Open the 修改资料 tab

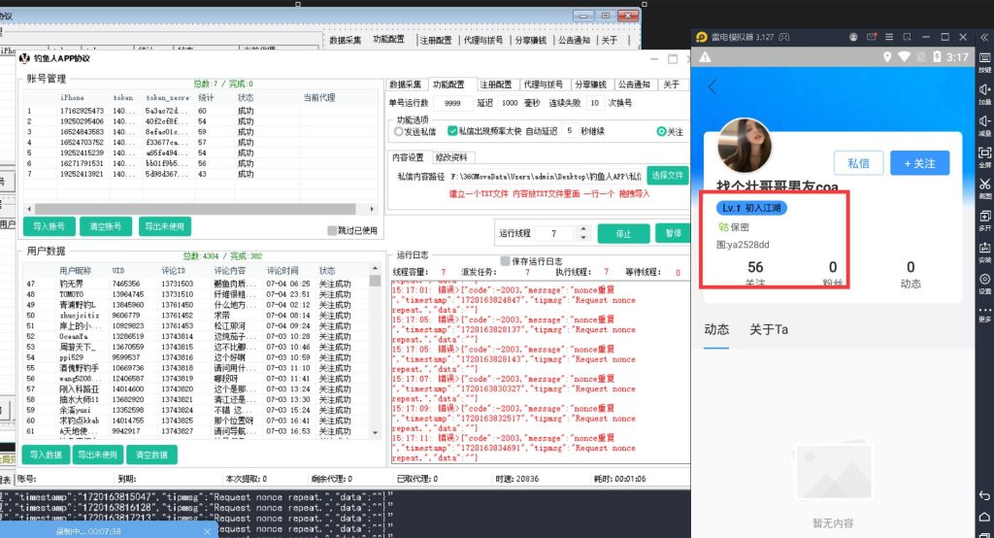450,157
